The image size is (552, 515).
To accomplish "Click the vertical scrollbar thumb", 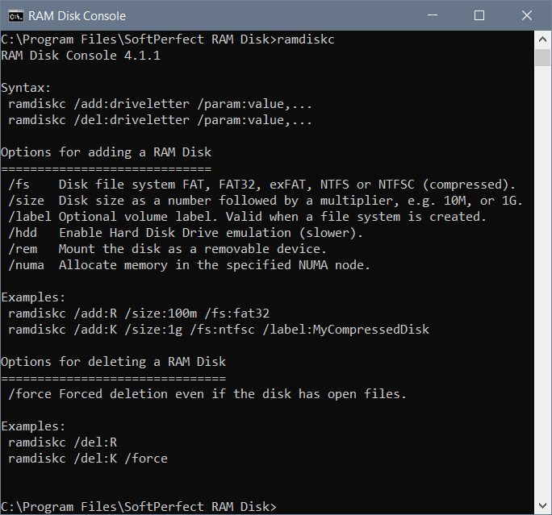I will 542,57.
